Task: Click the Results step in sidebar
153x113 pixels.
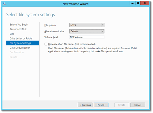Action: coord(13,57)
